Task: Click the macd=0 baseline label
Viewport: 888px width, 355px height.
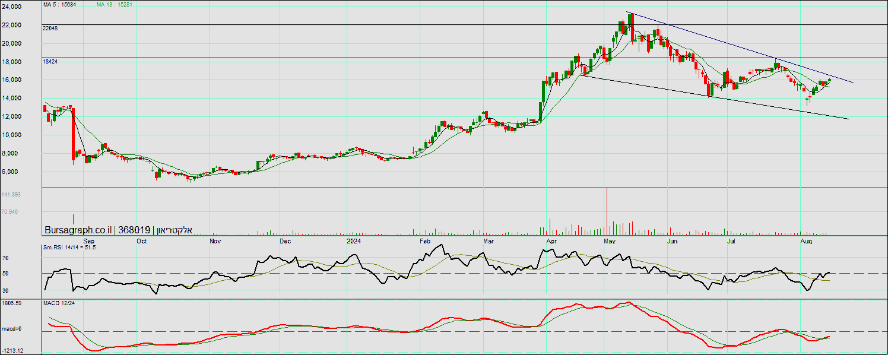Action: [12, 328]
